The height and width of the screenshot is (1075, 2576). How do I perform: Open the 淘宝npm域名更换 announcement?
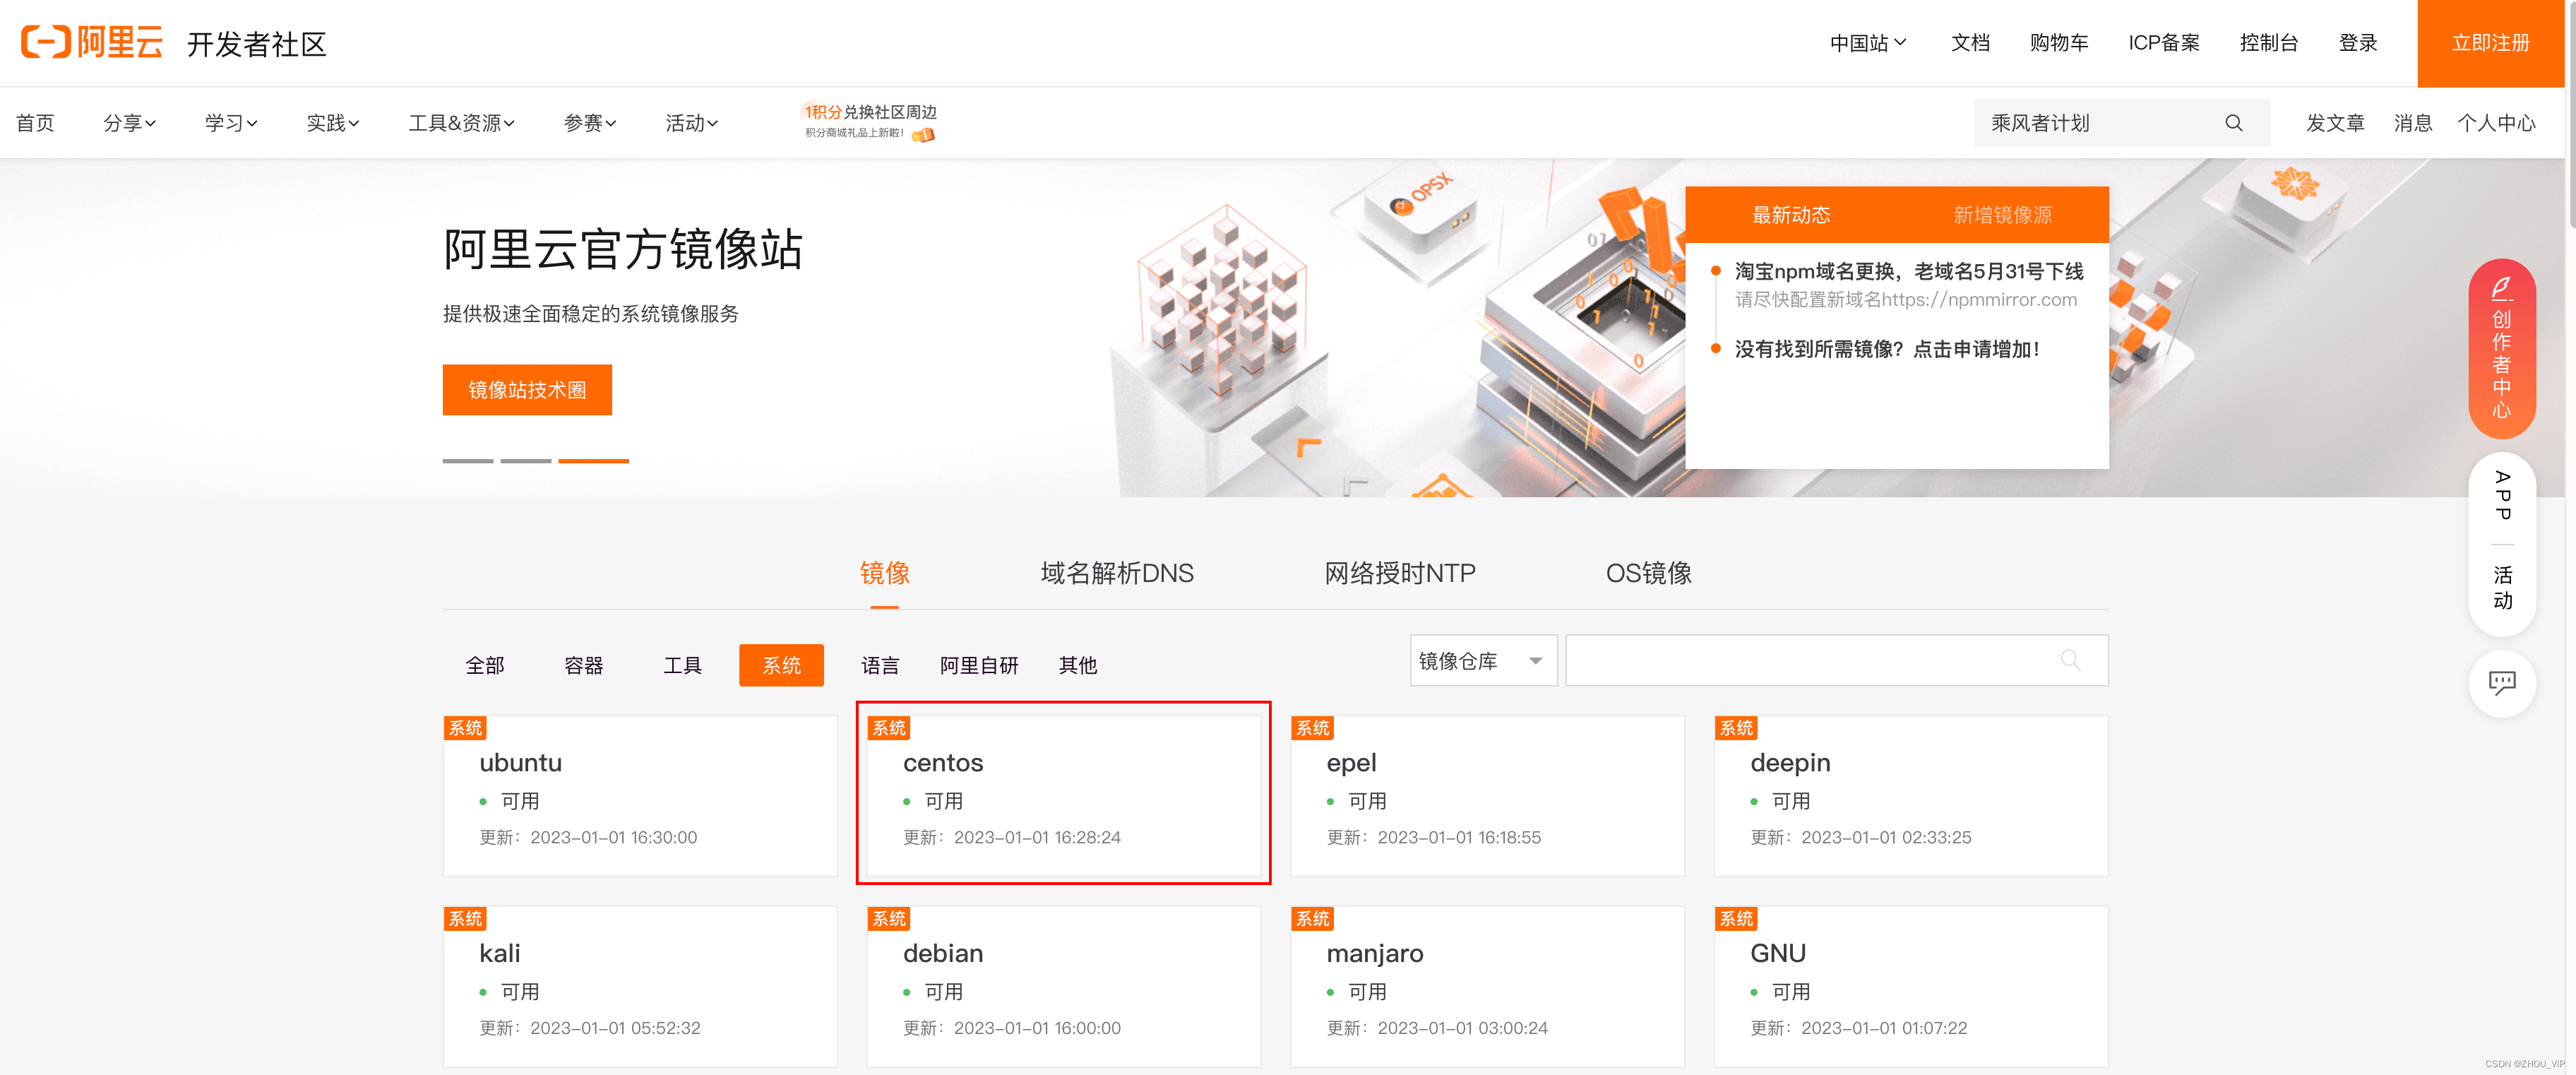(1908, 272)
